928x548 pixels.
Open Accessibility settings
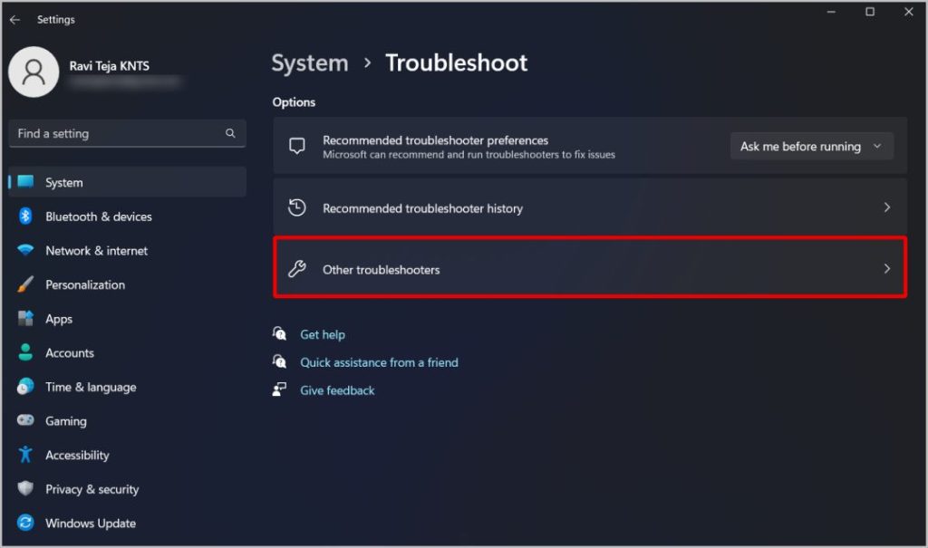pos(127,455)
